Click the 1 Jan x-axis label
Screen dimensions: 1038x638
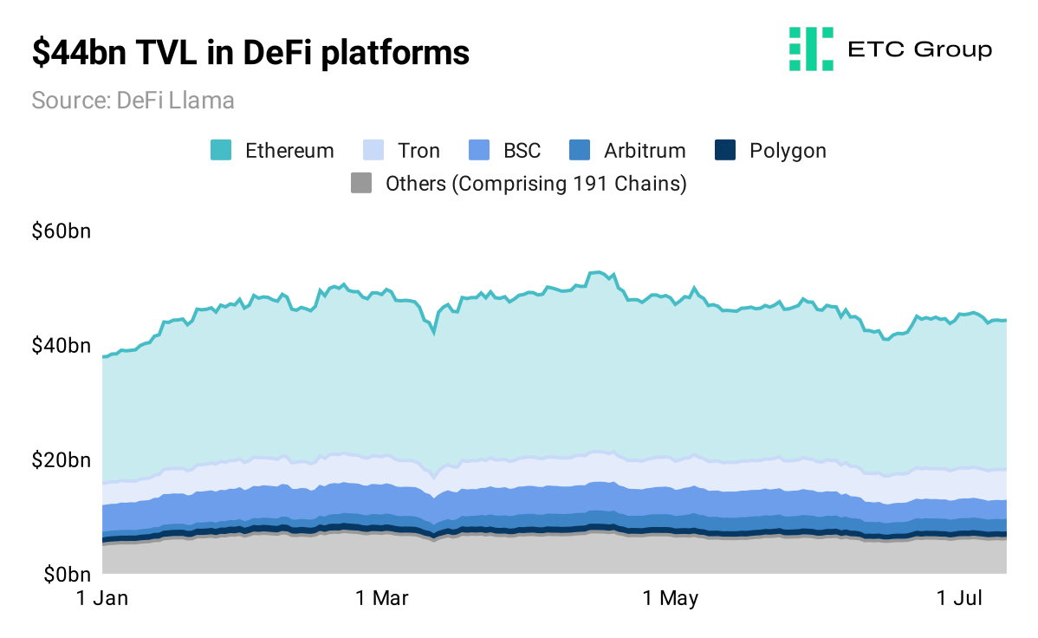click(102, 598)
